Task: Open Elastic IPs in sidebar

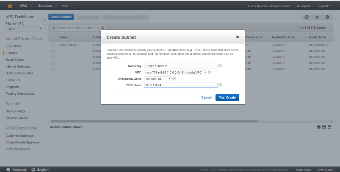Action: pos(13,80)
